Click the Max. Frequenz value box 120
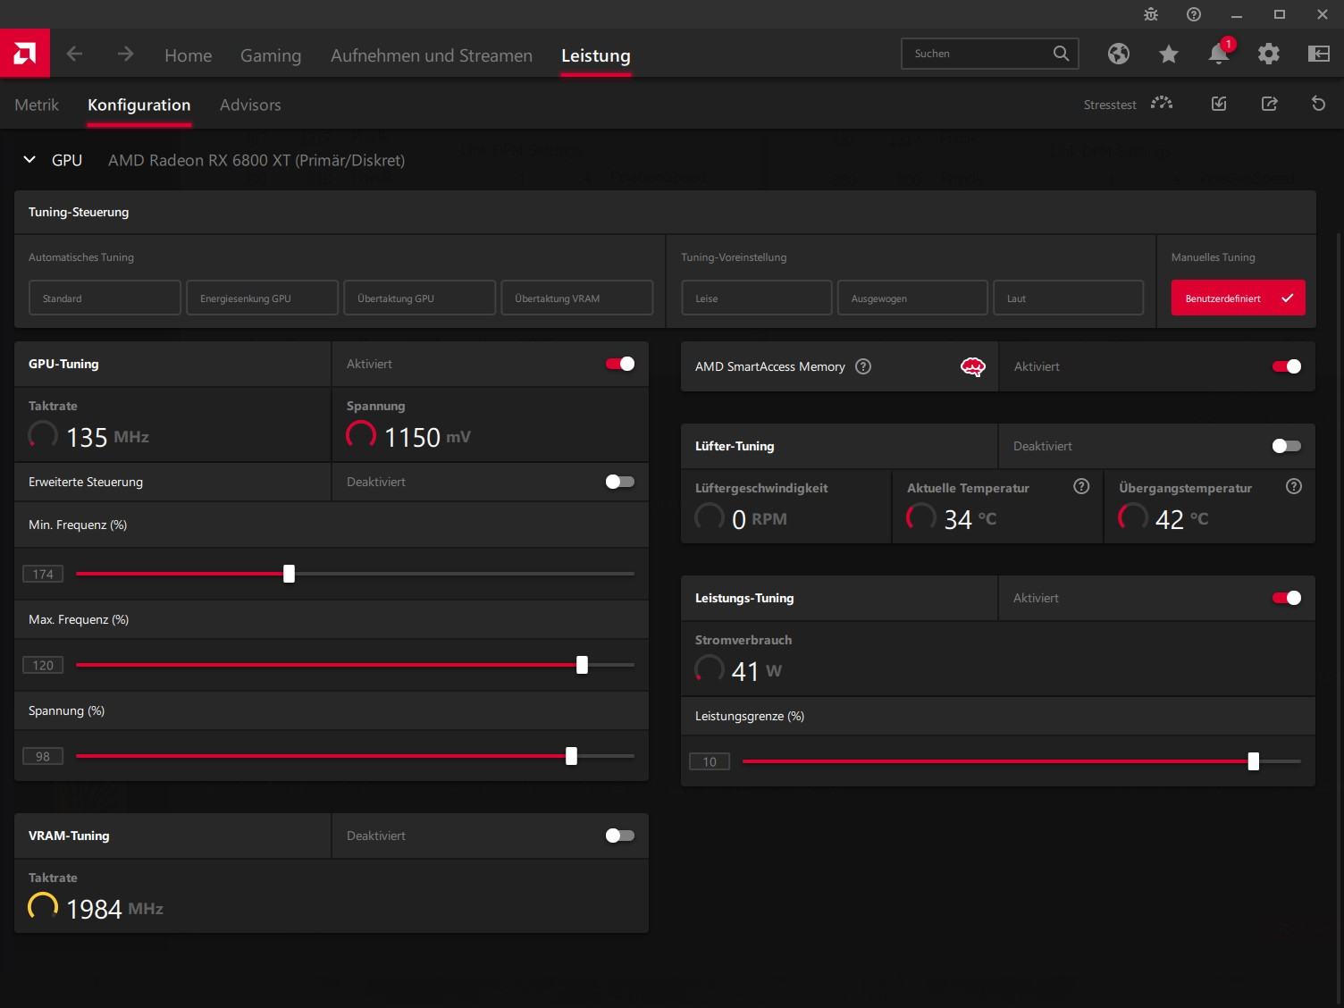Image resolution: width=1344 pixels, height=1008 pixels. point(43,665)
